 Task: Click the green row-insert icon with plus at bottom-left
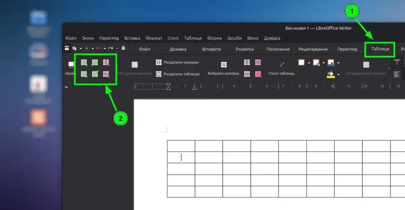(95, 62)
